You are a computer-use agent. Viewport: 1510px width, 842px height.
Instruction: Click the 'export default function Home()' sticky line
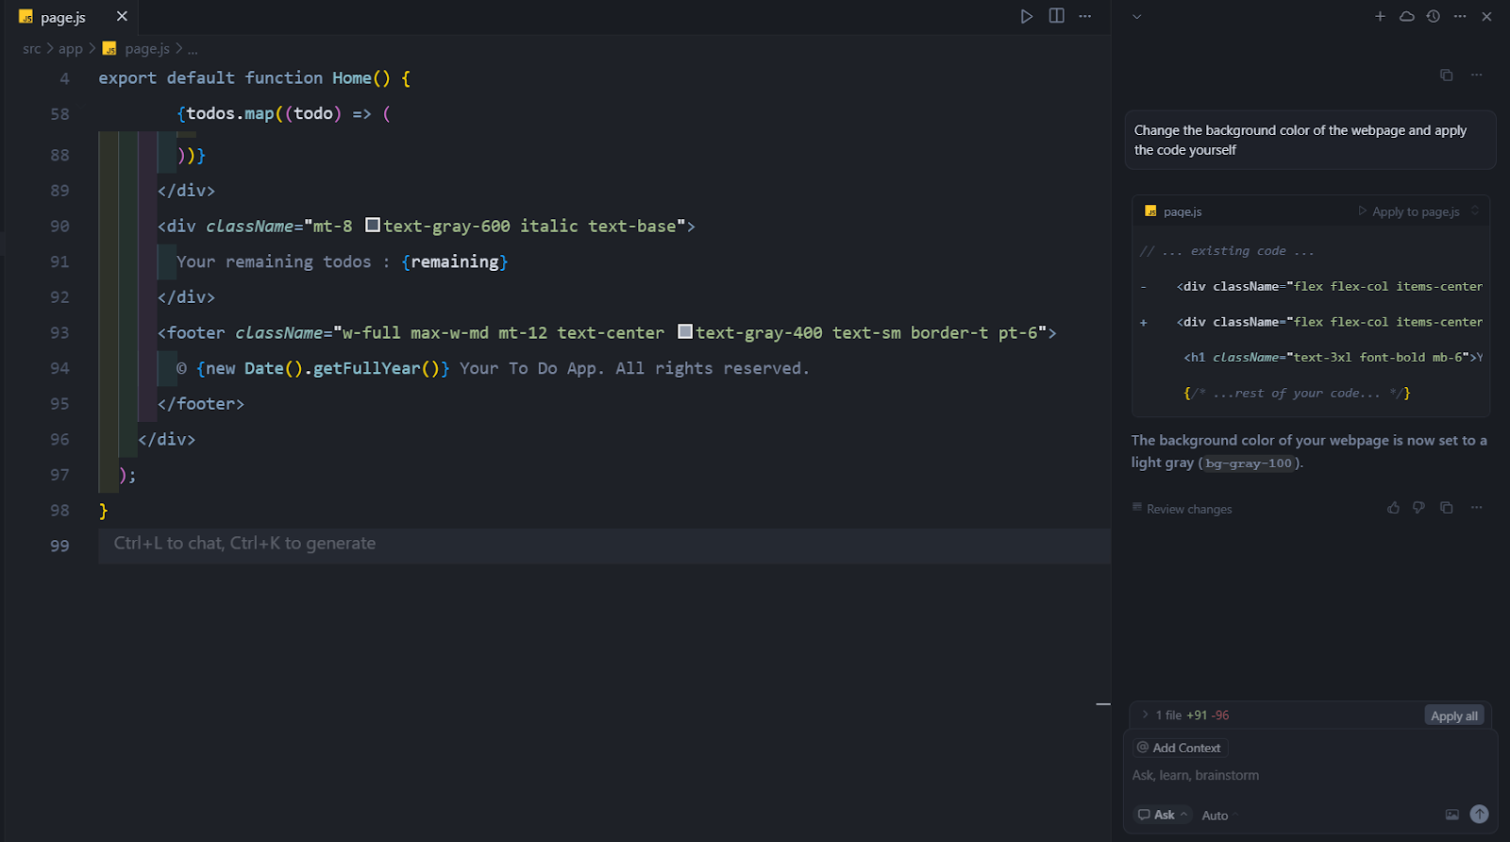click(x=255, y=78)
